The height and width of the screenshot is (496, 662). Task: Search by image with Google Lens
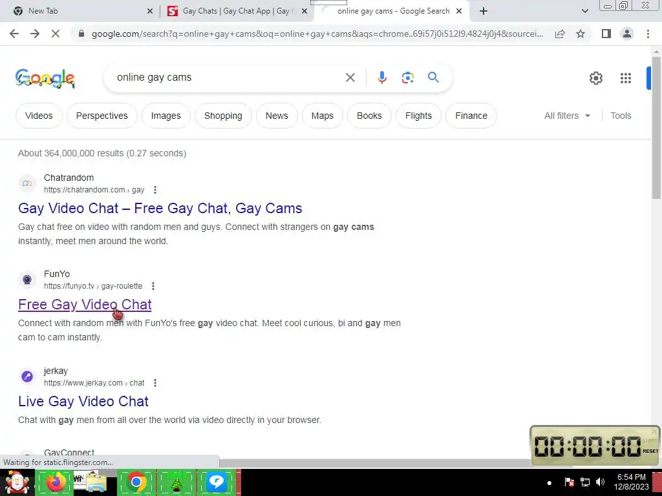coord(407,77)
